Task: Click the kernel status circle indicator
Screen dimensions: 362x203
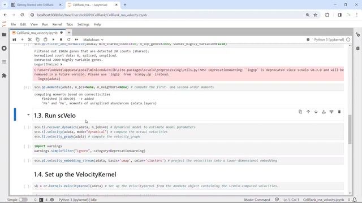Action: [348, 39]
